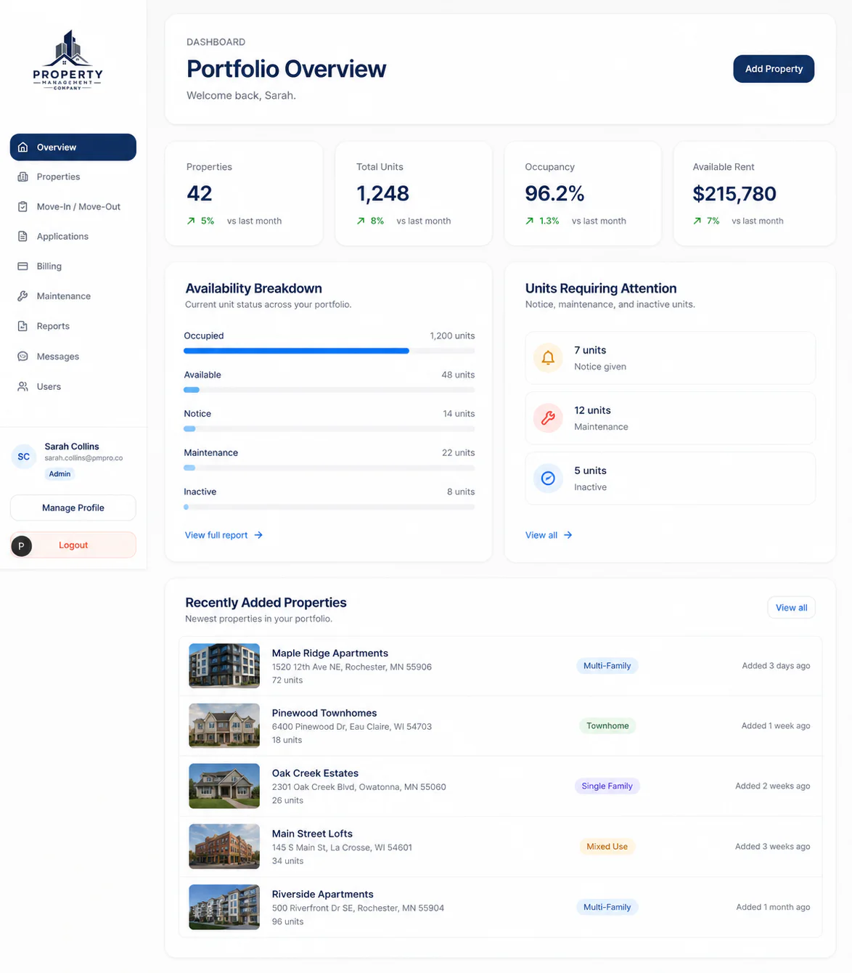Click the blue compass icon for Inactive units

coord(548,478)
